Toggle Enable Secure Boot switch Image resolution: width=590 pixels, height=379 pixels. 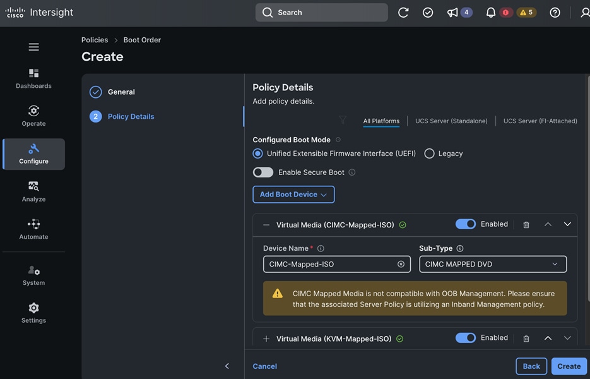coord(263,172)
